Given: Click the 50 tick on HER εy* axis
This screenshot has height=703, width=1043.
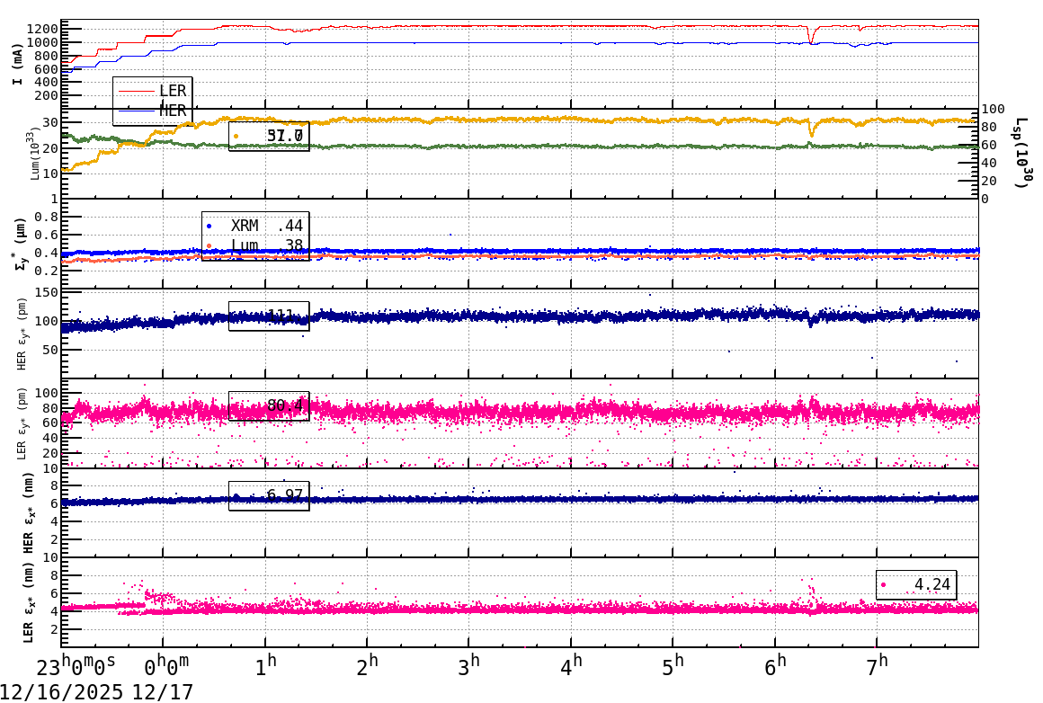Looking at the screenshot, I should pos(50,350).
